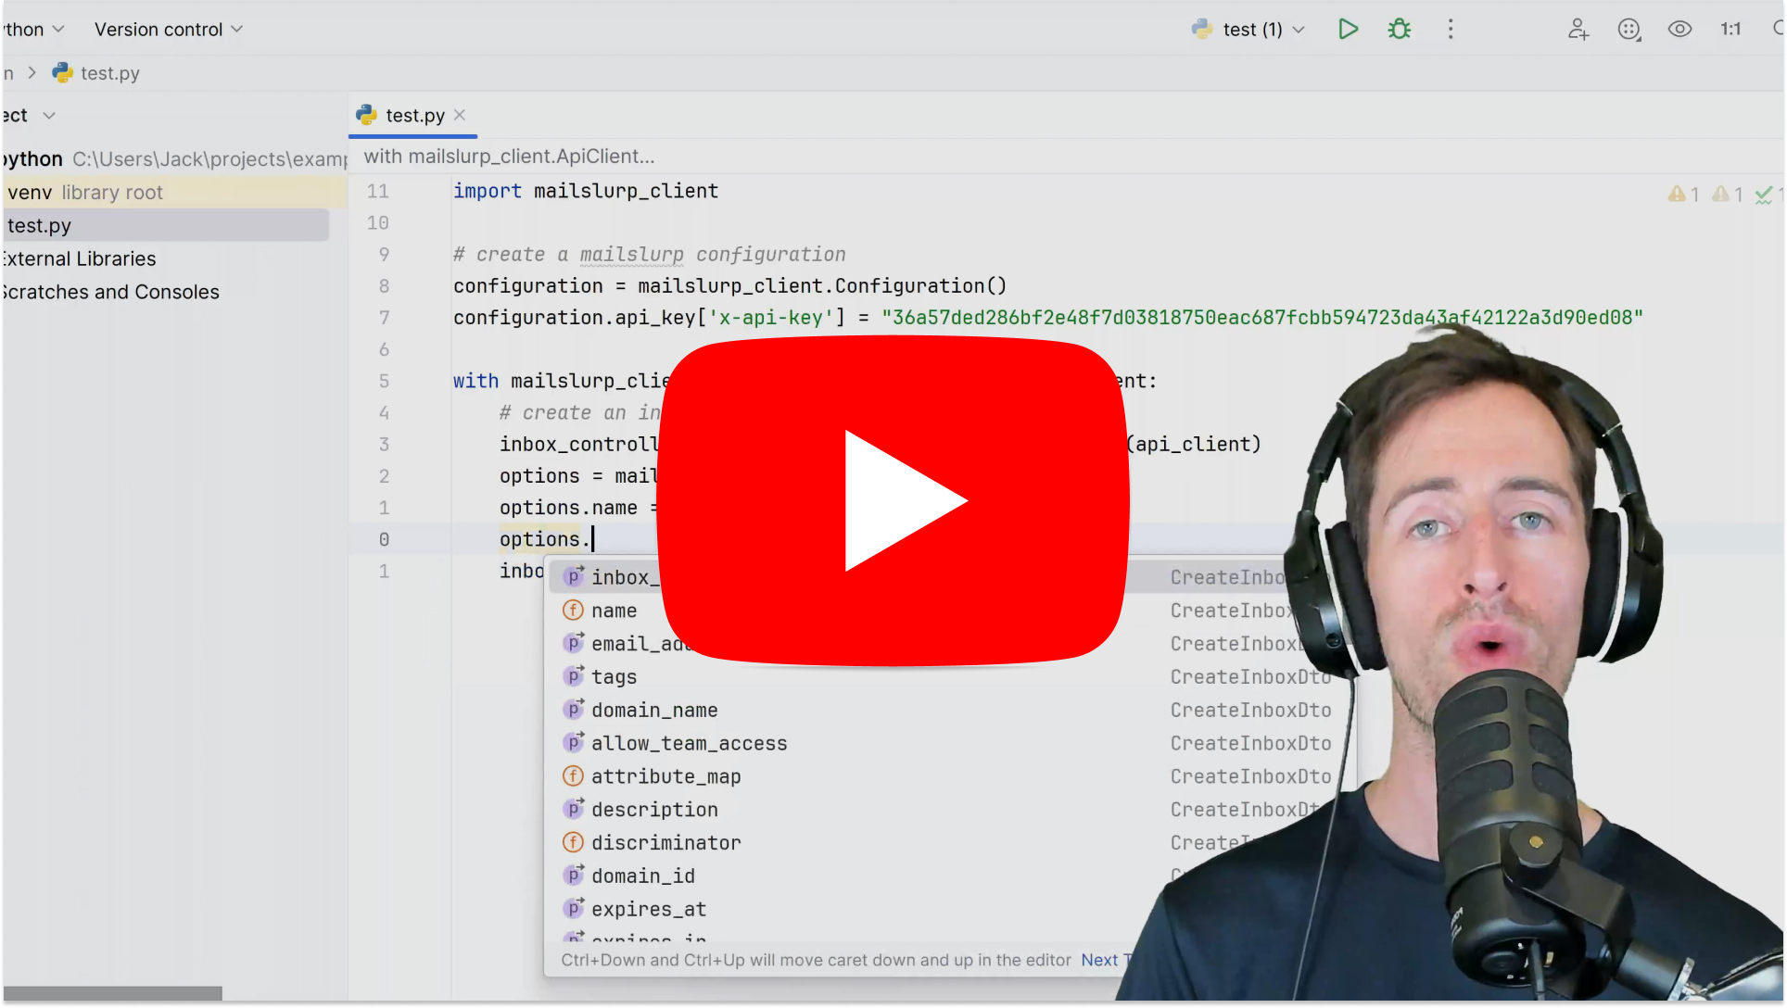Click the Python file icon in breadcrumb
The image size is (1787, 1008).
pos(62,73)
